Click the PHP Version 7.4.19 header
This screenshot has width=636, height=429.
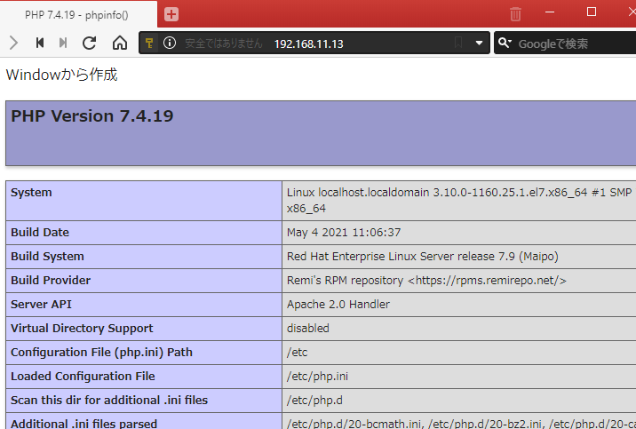(x=92, y=116)
